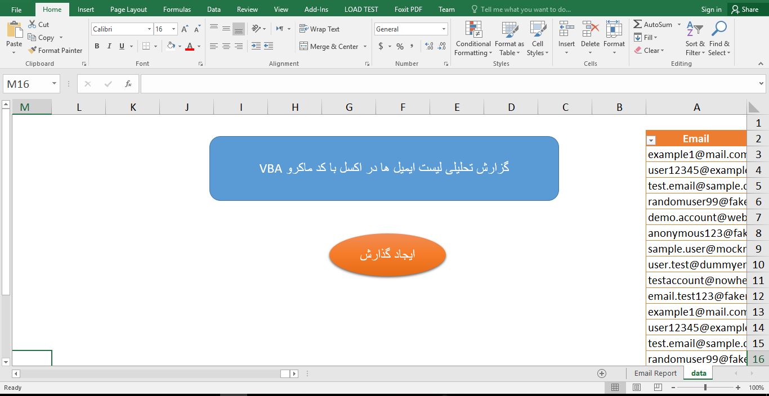The width and height of the screenshot is (769, 396).
Task: Open the Format cells menu icon
Action: (x=614, y=30)
